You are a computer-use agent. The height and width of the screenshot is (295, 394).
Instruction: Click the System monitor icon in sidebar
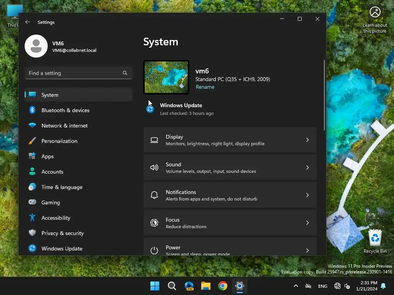tap(32, 94)
